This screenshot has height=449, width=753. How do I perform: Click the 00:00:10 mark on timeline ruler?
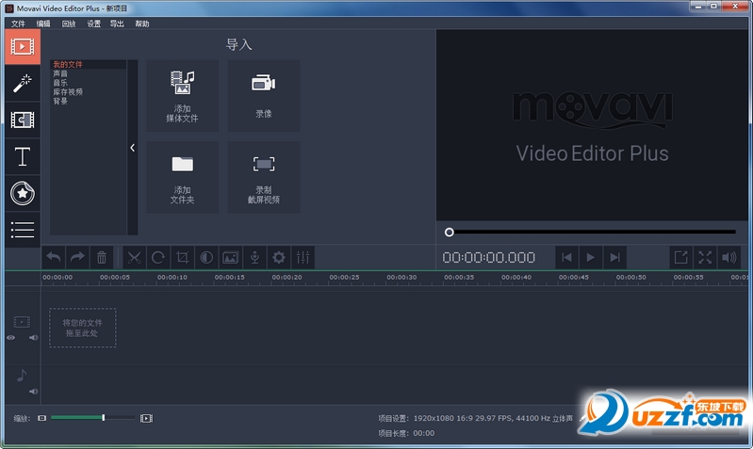pos(172,278)
